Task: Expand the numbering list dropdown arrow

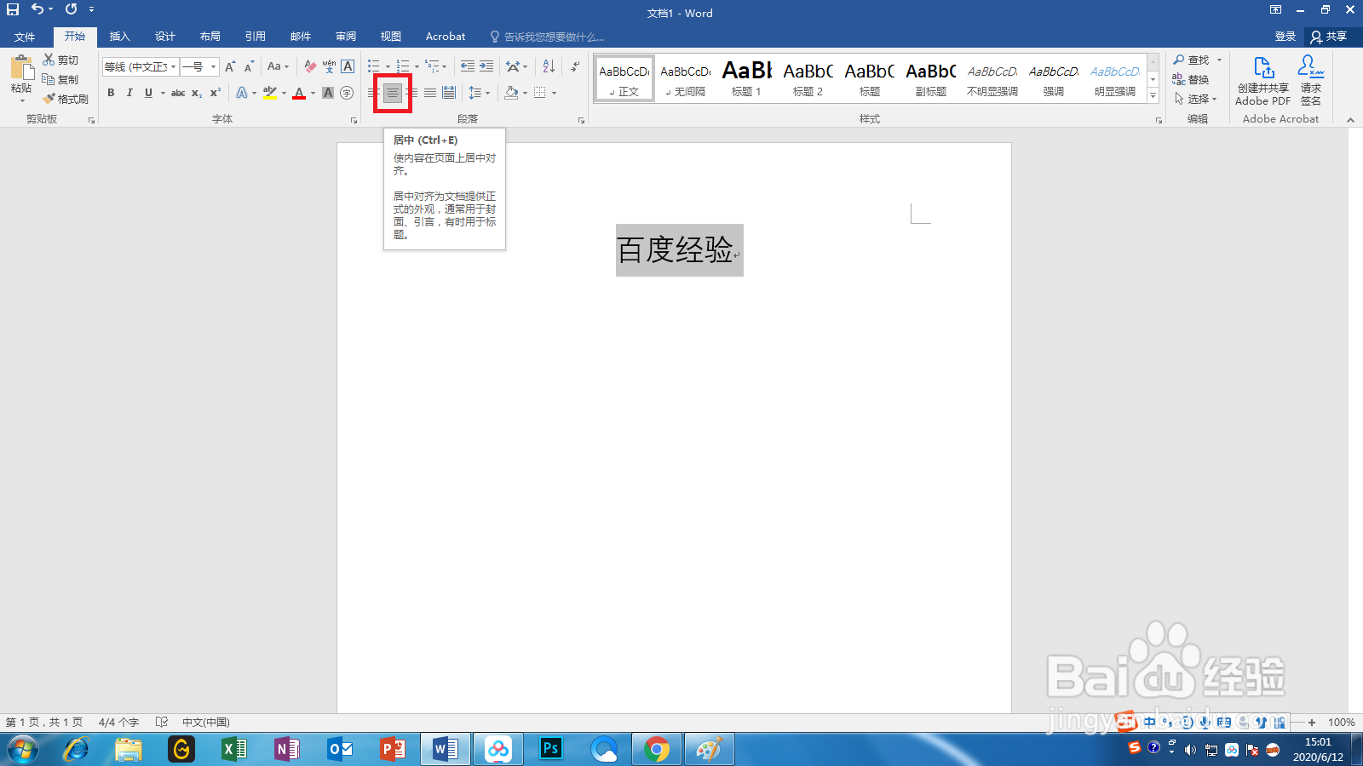Action: click(417, 66)
